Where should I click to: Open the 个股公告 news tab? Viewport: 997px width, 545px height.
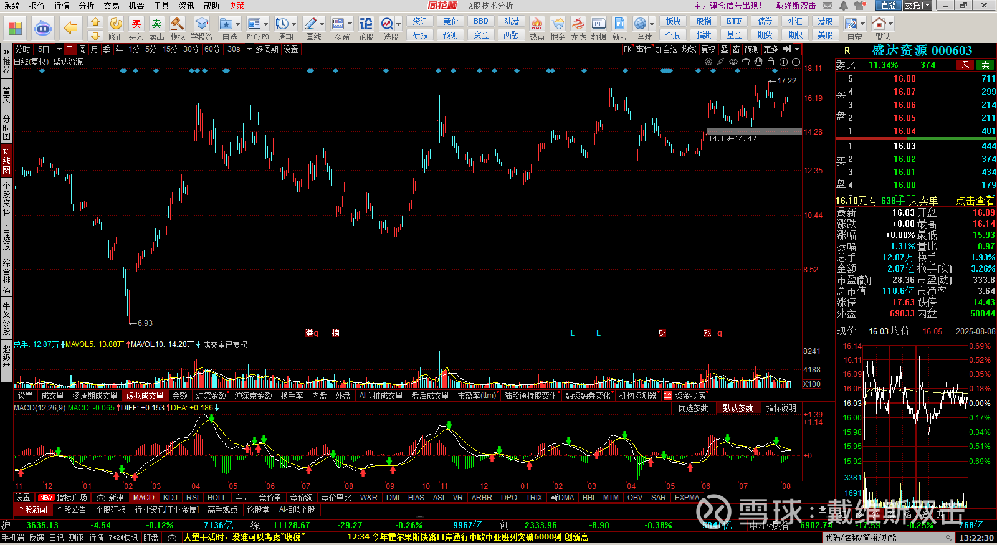click(x=72, y=509)
